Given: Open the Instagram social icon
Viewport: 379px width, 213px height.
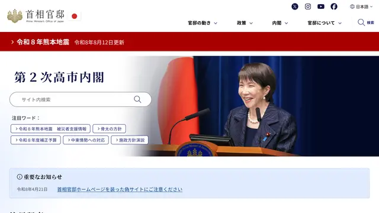Looking at the screenshot, I should 308,7.
